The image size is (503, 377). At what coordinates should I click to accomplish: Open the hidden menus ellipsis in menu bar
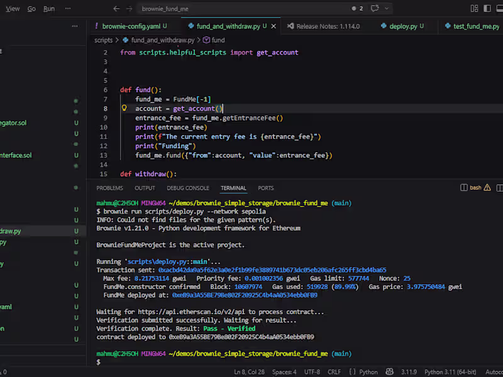pyautogui.click(x=68, y=9)
